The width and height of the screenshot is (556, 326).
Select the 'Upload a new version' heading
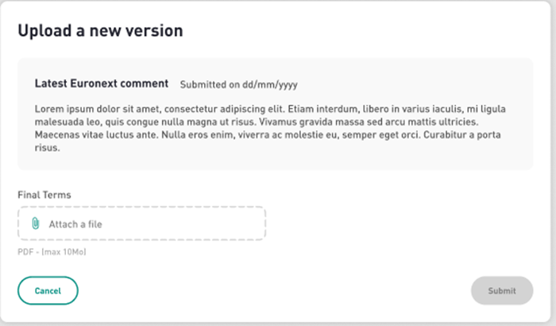point(100,31)
